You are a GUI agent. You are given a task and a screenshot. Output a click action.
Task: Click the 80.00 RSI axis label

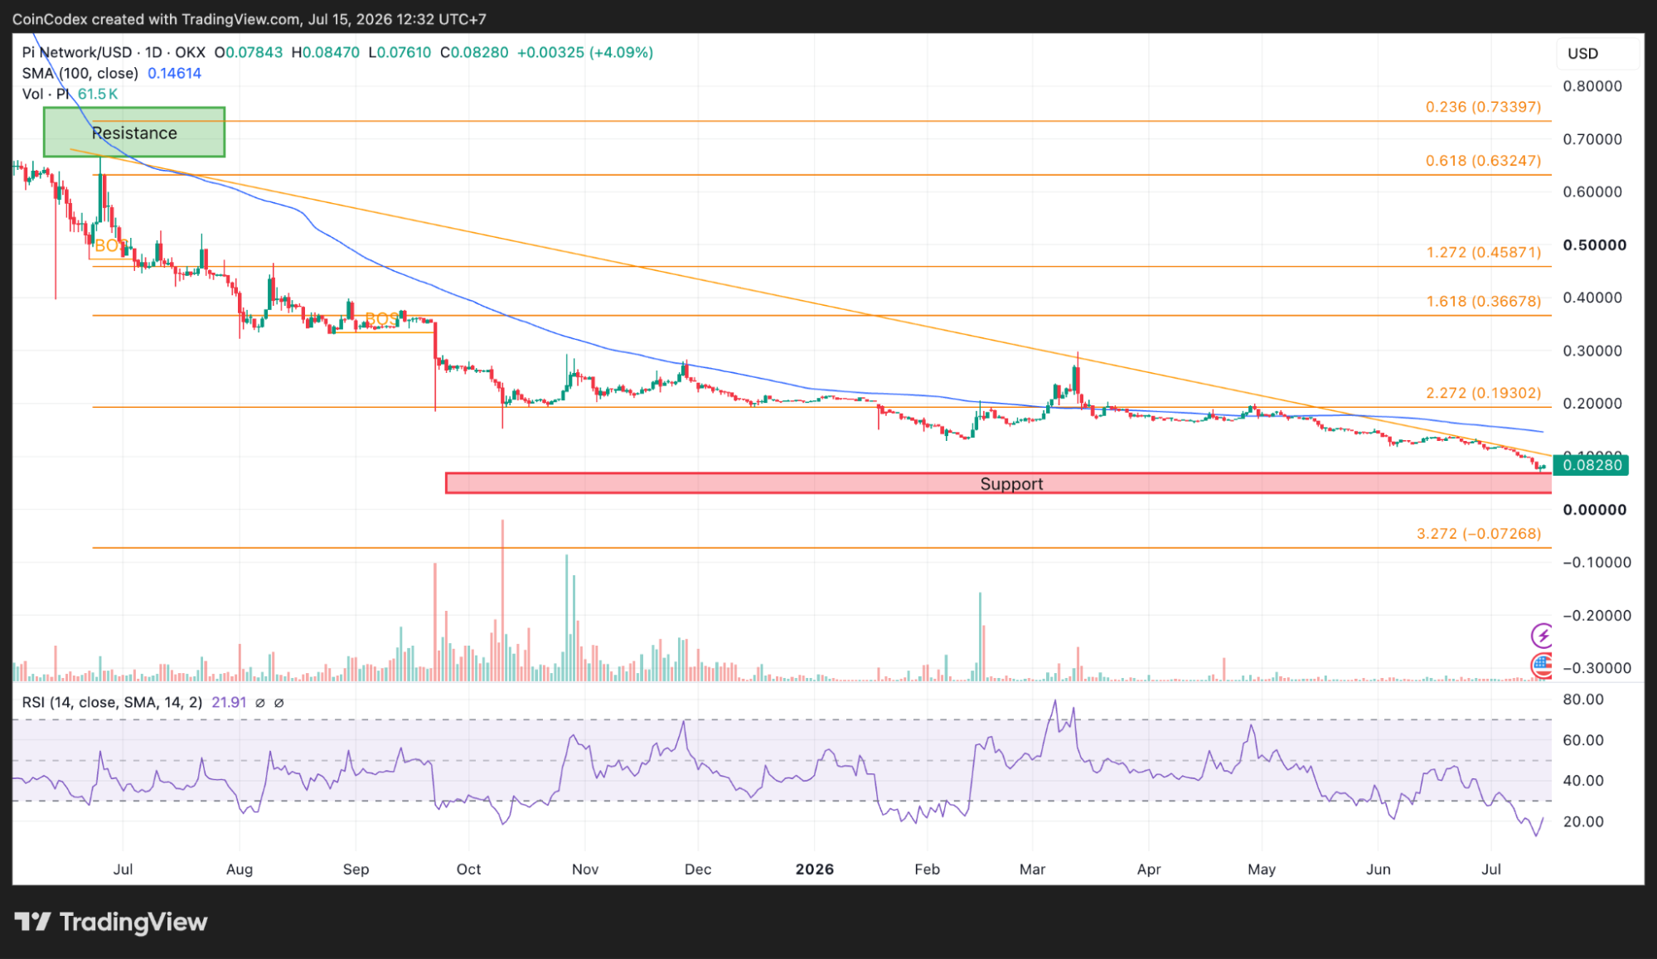1583,700
